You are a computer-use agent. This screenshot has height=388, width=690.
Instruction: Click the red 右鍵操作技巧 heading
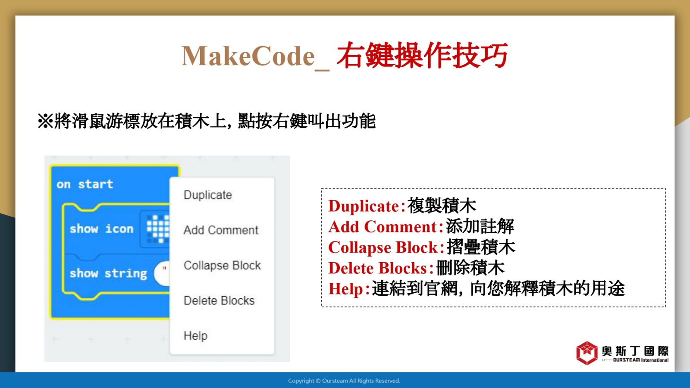pyautogui.click(x=422, y=56)
